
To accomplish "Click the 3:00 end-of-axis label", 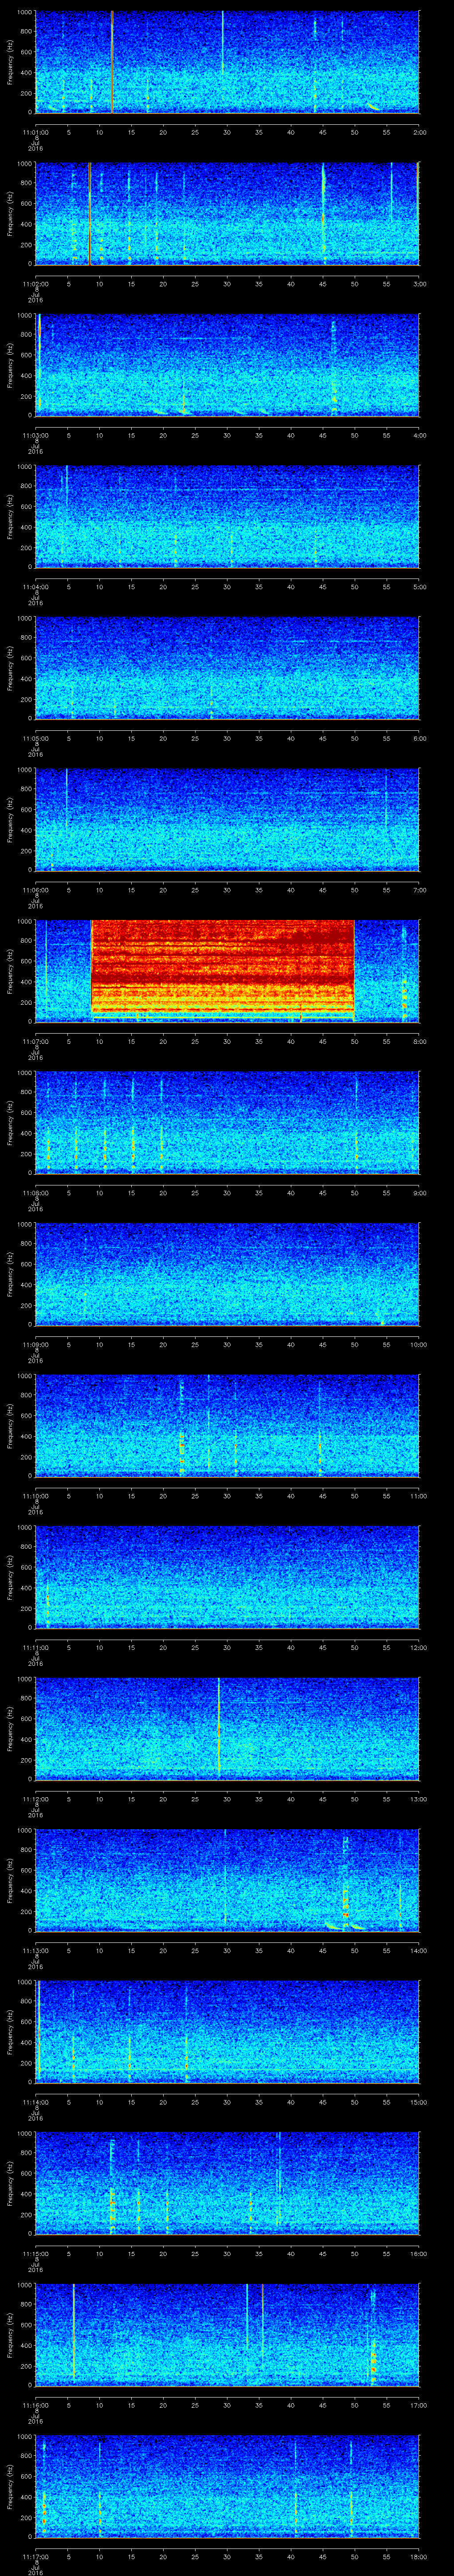I will tap(419, 284).
